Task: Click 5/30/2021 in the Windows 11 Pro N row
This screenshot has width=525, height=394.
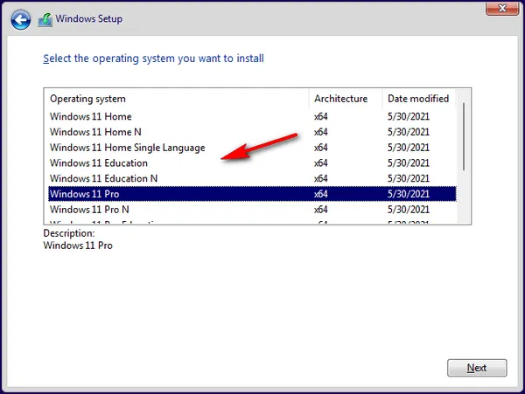Action: click(x=409, y=210)
